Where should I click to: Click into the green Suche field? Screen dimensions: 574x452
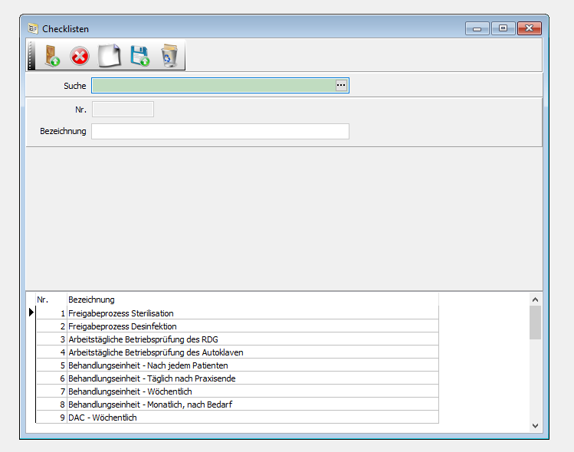click(213, 86)
